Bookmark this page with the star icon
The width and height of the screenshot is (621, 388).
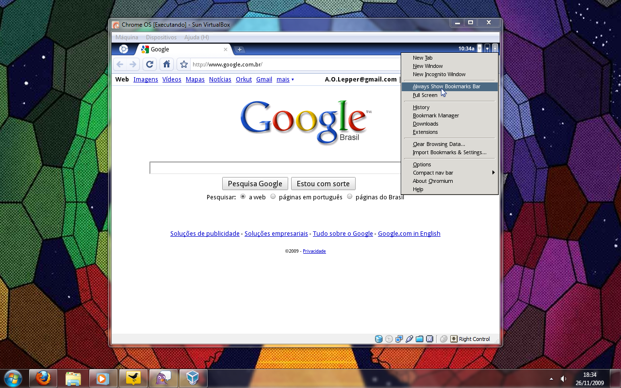click(184, 64)
